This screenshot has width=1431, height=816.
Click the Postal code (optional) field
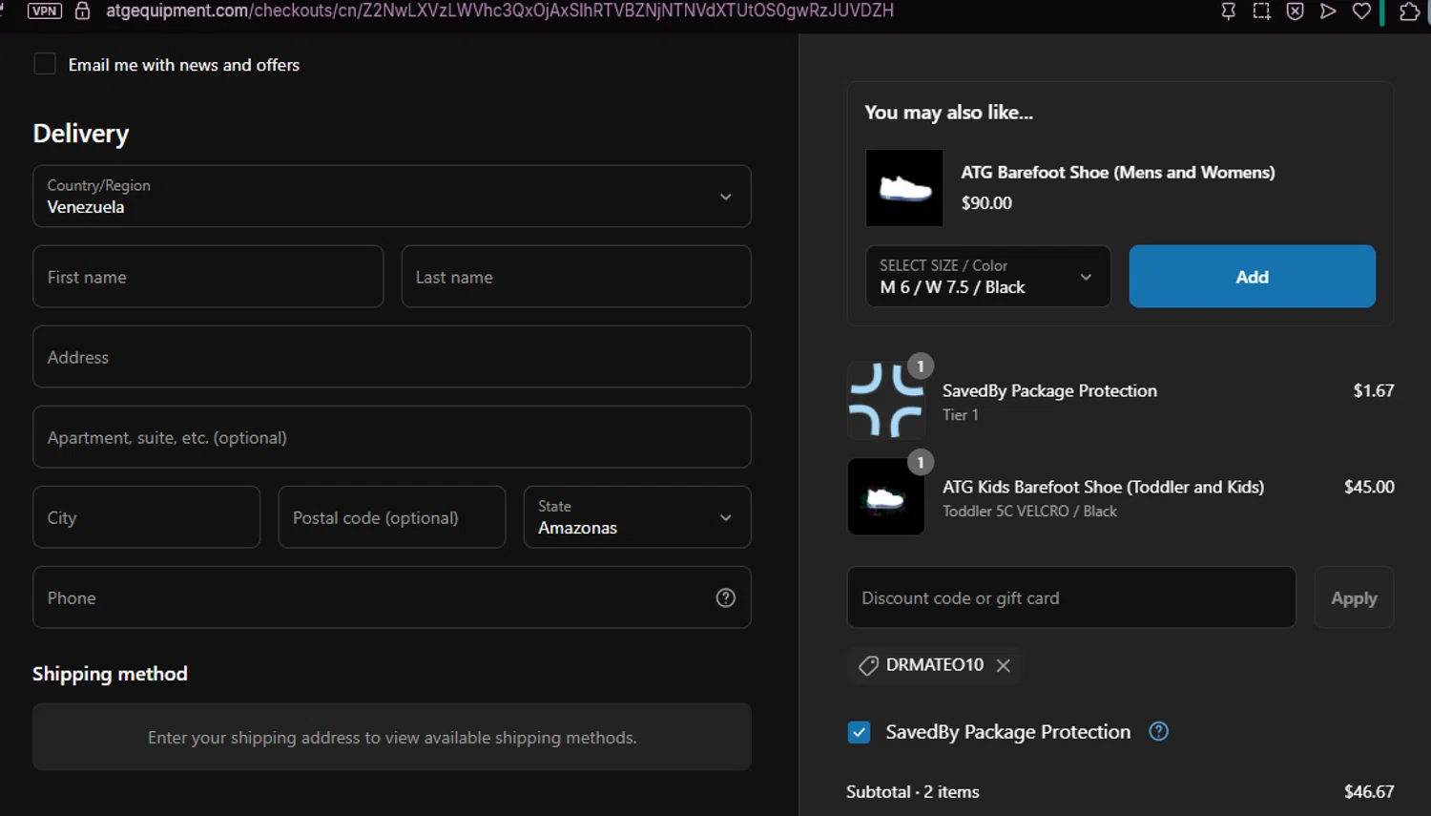coord(391,517)
